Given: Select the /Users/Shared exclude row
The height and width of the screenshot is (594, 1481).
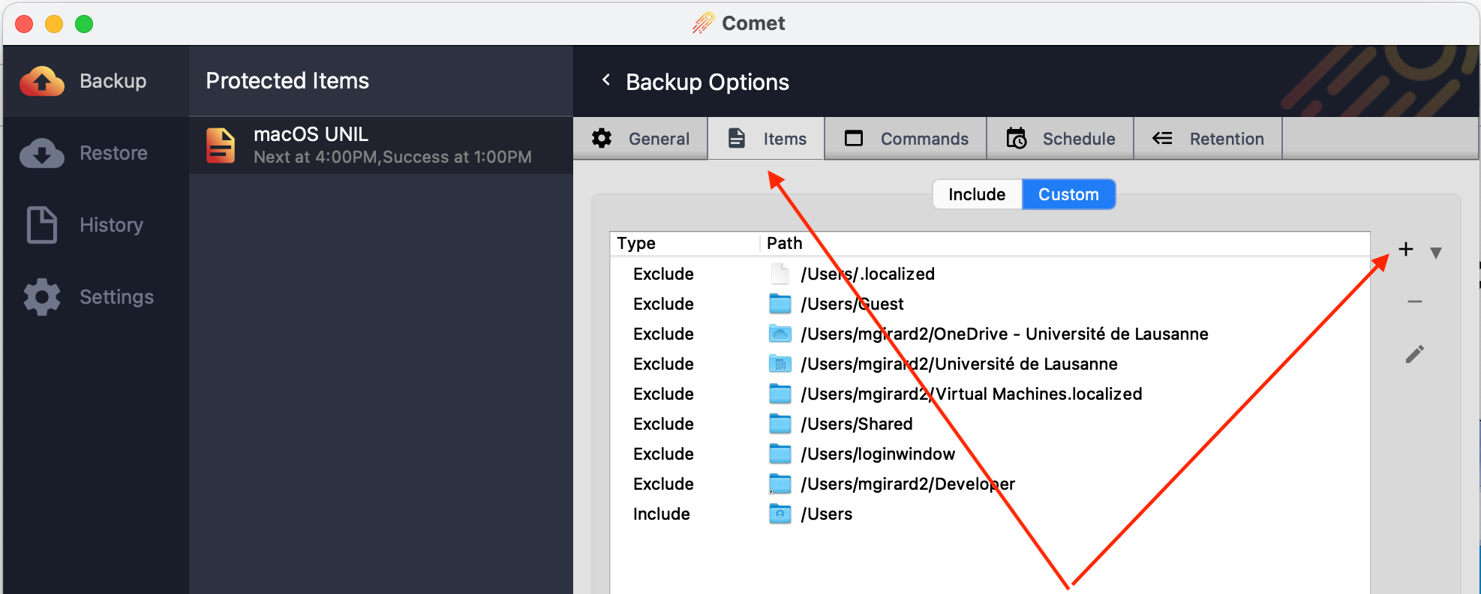Looking at the screenshot, I should pyautogui.click(x=855, y=424).
